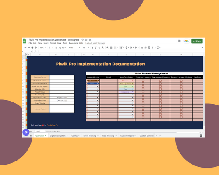219x175 pixels.
Task: Open the Insert menu
Action: point(46,43)
